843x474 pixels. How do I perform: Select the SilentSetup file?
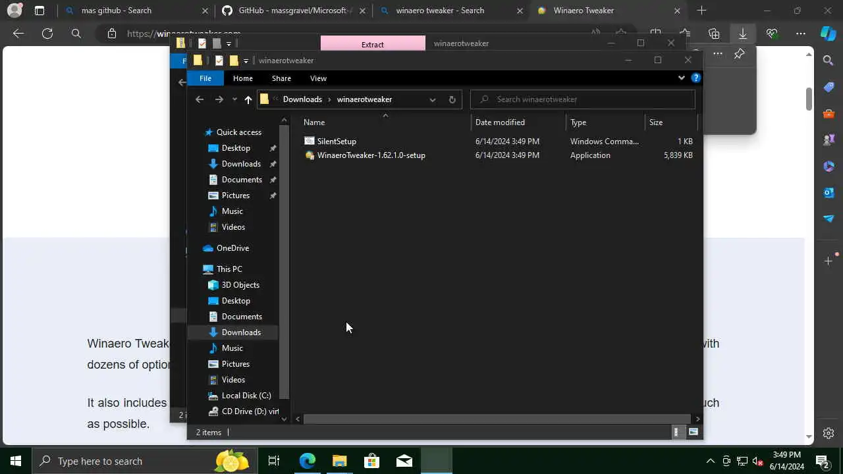click(x=337, y=142)
